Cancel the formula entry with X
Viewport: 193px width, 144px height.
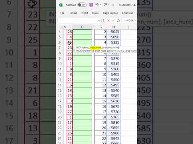click(x=109, y=20)
